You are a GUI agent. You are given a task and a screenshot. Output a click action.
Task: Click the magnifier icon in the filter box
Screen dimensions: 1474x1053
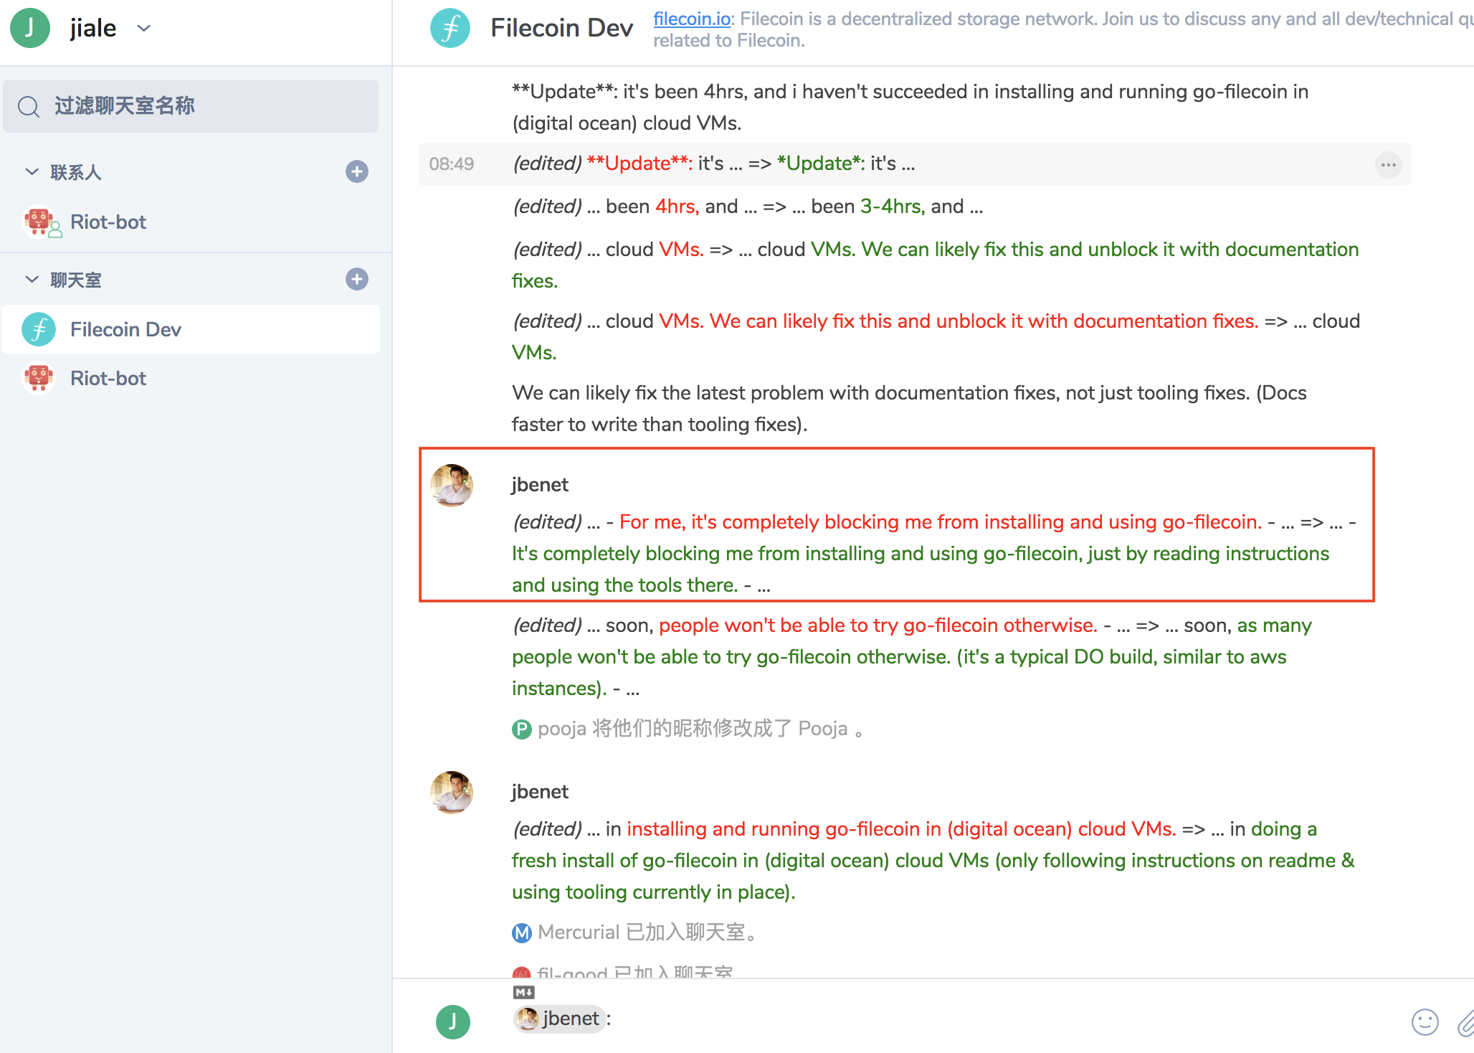(x=29, y=106)
